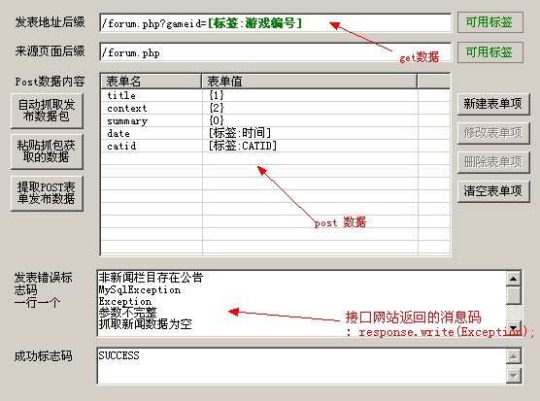Click 新建表单项 button
The width and height of the screenshot is (540, 401).
coord(493,104)
